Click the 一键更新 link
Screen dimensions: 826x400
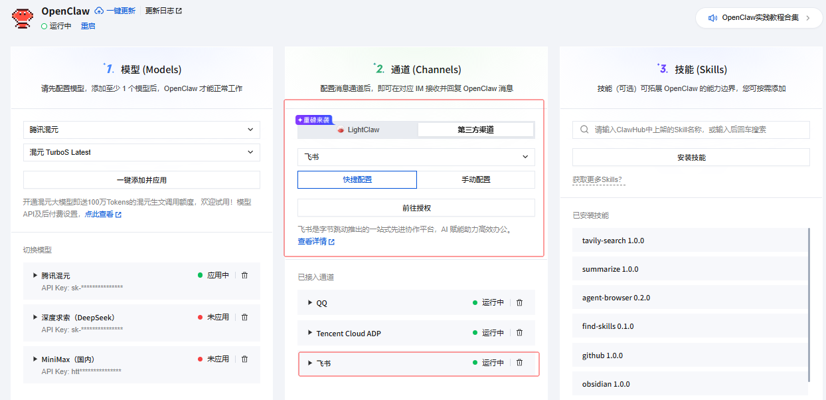[x=120, y=11]
